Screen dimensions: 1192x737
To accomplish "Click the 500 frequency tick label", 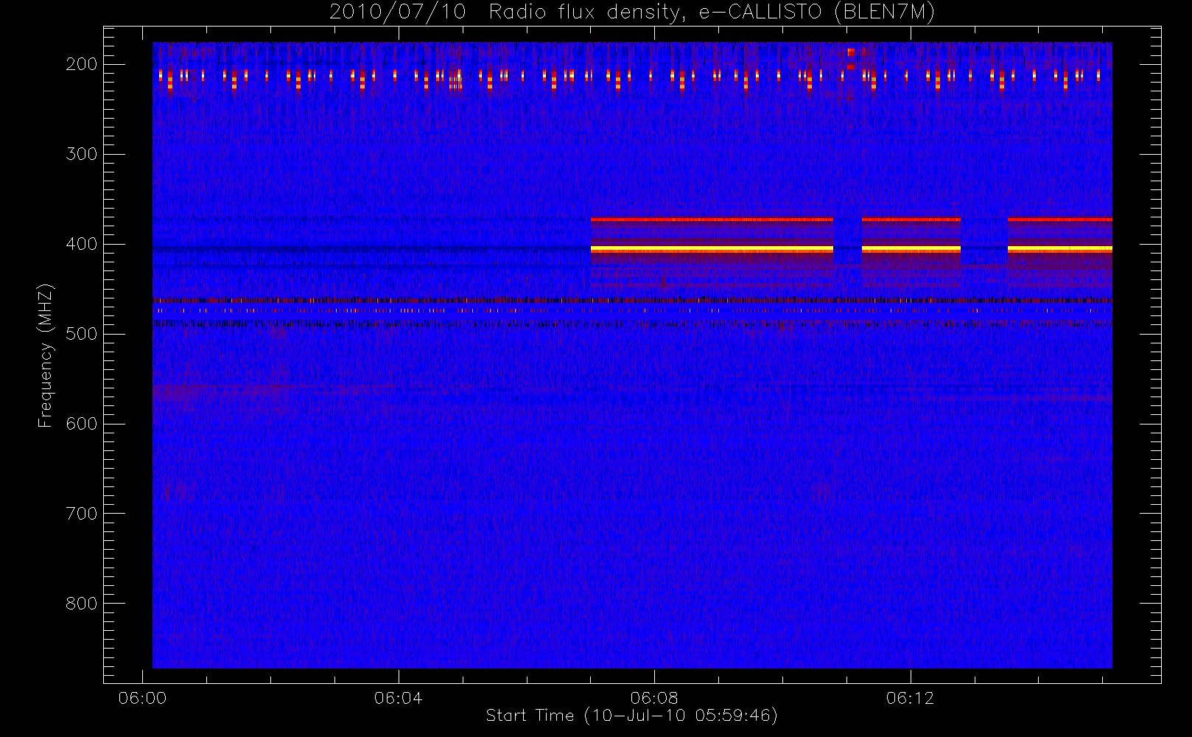I will pos(81,334).
